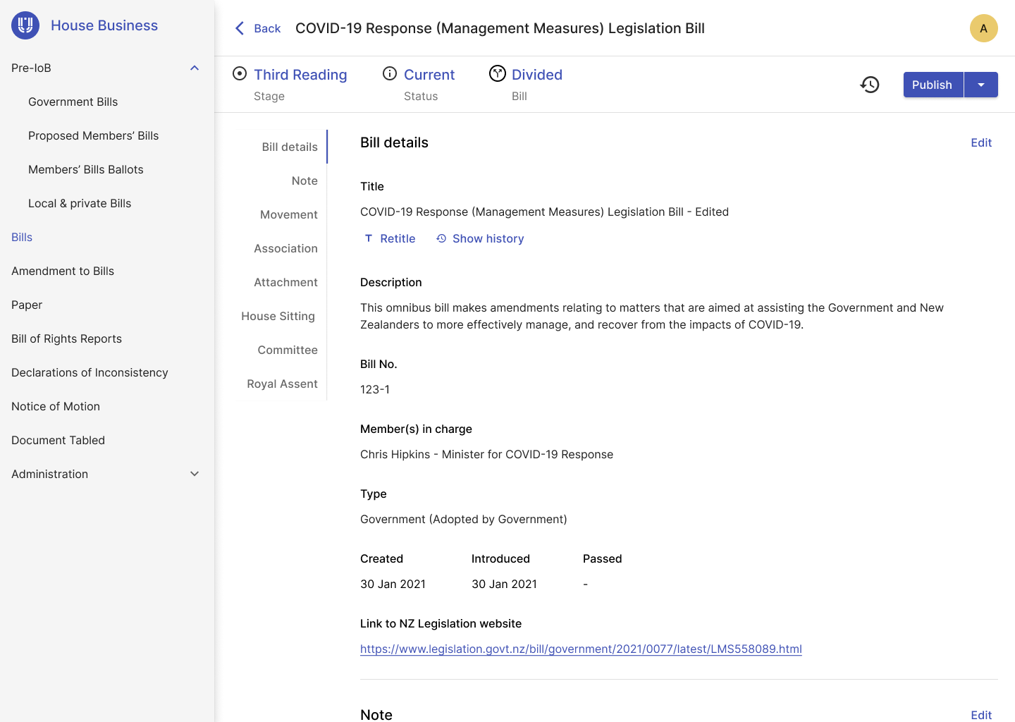1015x722 pixels.
Task: Click the Third Reading stage circle icon
Action: click(x=240, y=73)
